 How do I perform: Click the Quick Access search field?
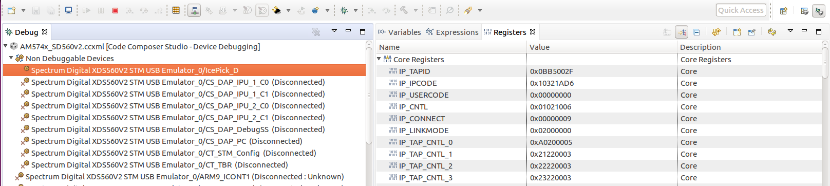coord(741,10)
